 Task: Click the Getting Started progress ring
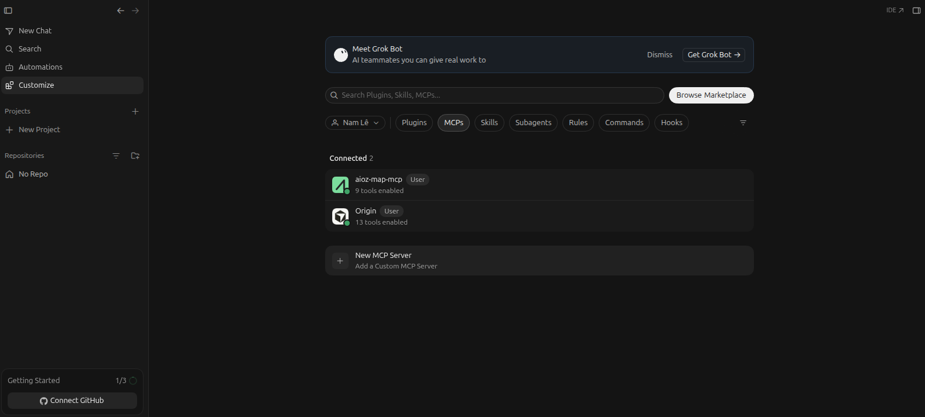[133, 381]
